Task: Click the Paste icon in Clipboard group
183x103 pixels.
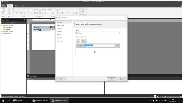Action: 9,11
